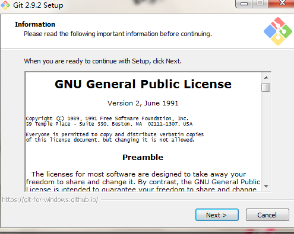
Task: Click the Preamble heading text
Action: [x=143, y=157]
